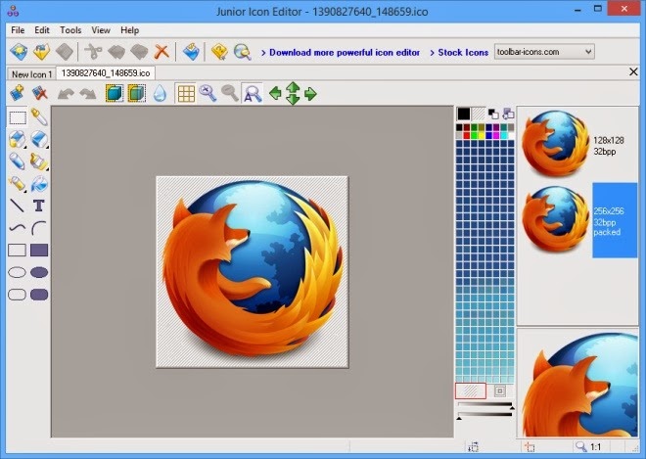This screenshot has height=459, width=646.
Task: Open the Stock Icons link
Action: click(x=463, y=52)
